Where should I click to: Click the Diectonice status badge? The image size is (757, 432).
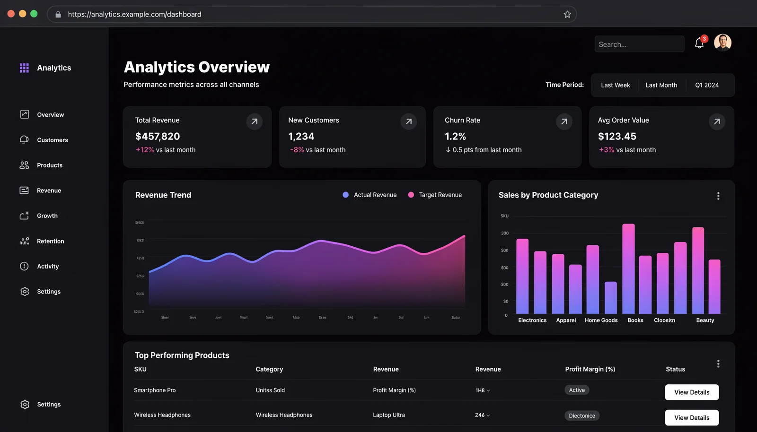point(582,416)
